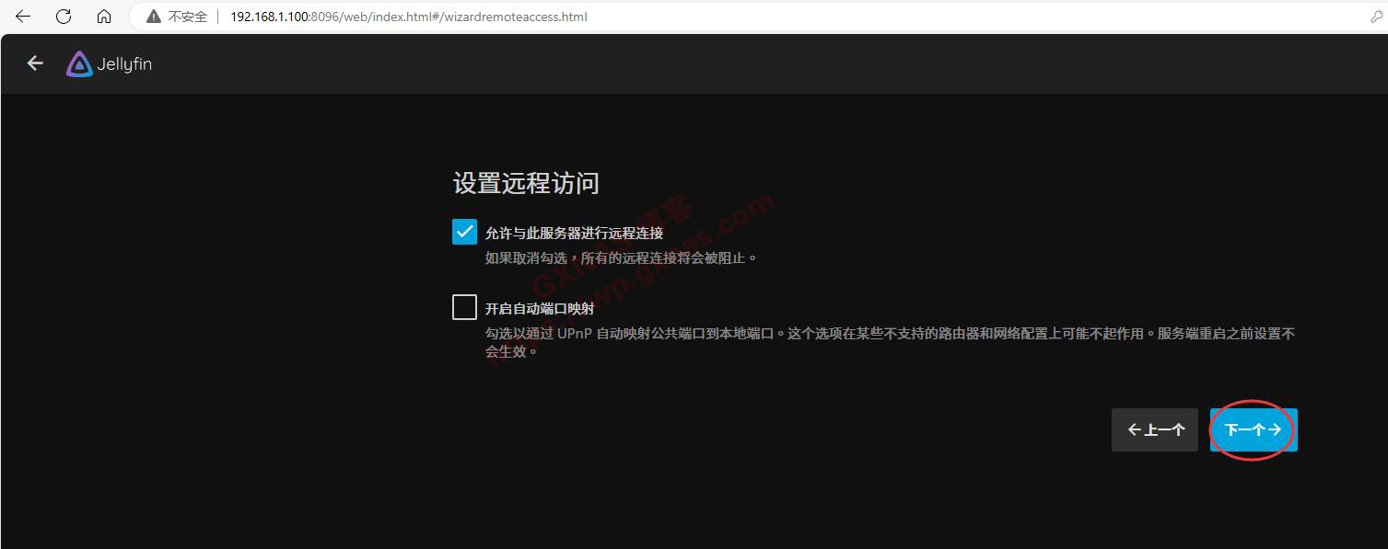Click the Jellyfin wordmark text
The image size is (1388, 549).
[124, 64]
